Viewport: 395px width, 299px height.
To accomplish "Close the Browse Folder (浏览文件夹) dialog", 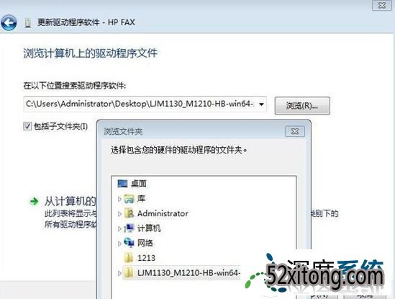I will tap(295, 131).
